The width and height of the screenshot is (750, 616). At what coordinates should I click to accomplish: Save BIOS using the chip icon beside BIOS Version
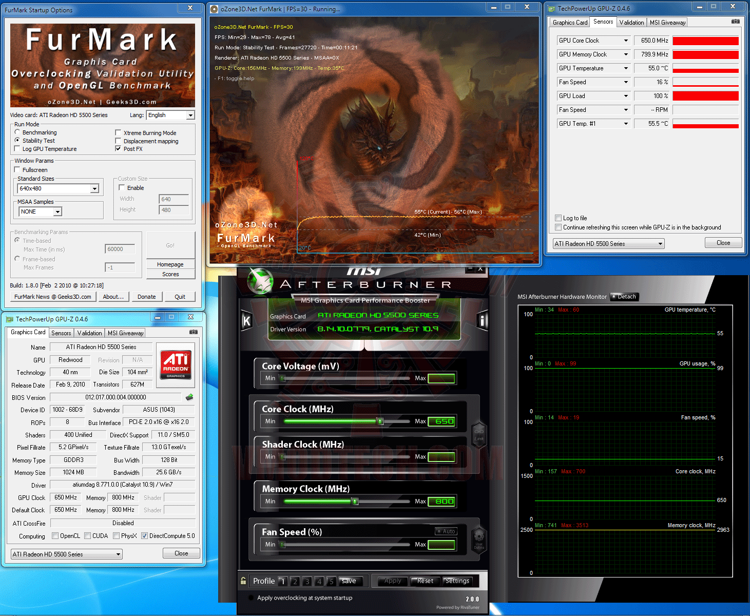click(x=189, y=397)
